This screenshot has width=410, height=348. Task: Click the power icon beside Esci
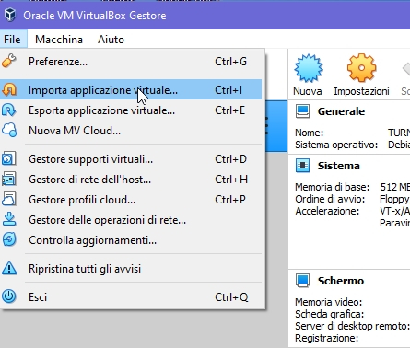[9, 296]
